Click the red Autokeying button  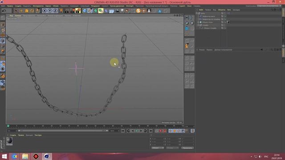pyautogui.click(x=160, y=131)
